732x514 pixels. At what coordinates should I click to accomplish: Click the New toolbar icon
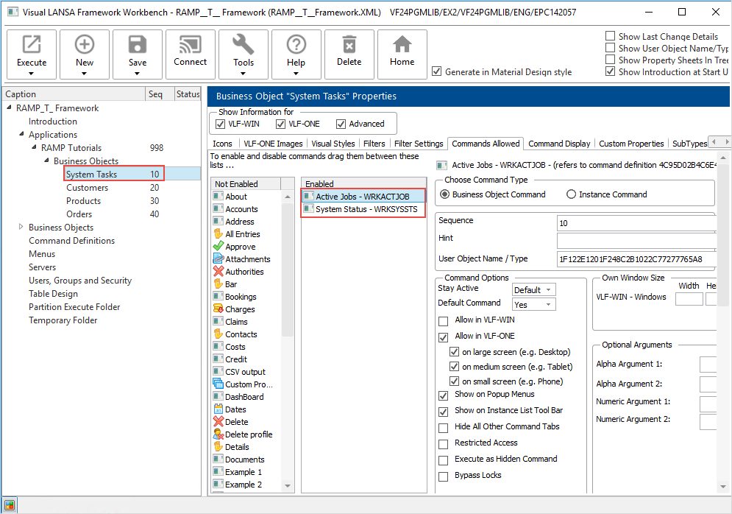[x=85, y=46]
